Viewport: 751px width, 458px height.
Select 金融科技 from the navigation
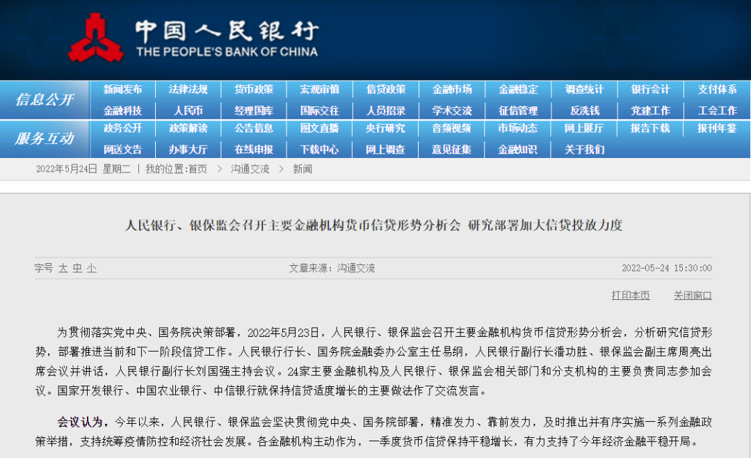coord(122,110)
